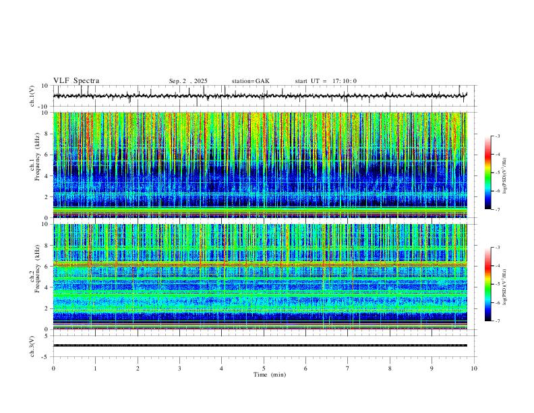Image resolution: width=534 pixels, height=413 pixels.
Task: Click time axis tick label '6'
Action: (306, 368)
